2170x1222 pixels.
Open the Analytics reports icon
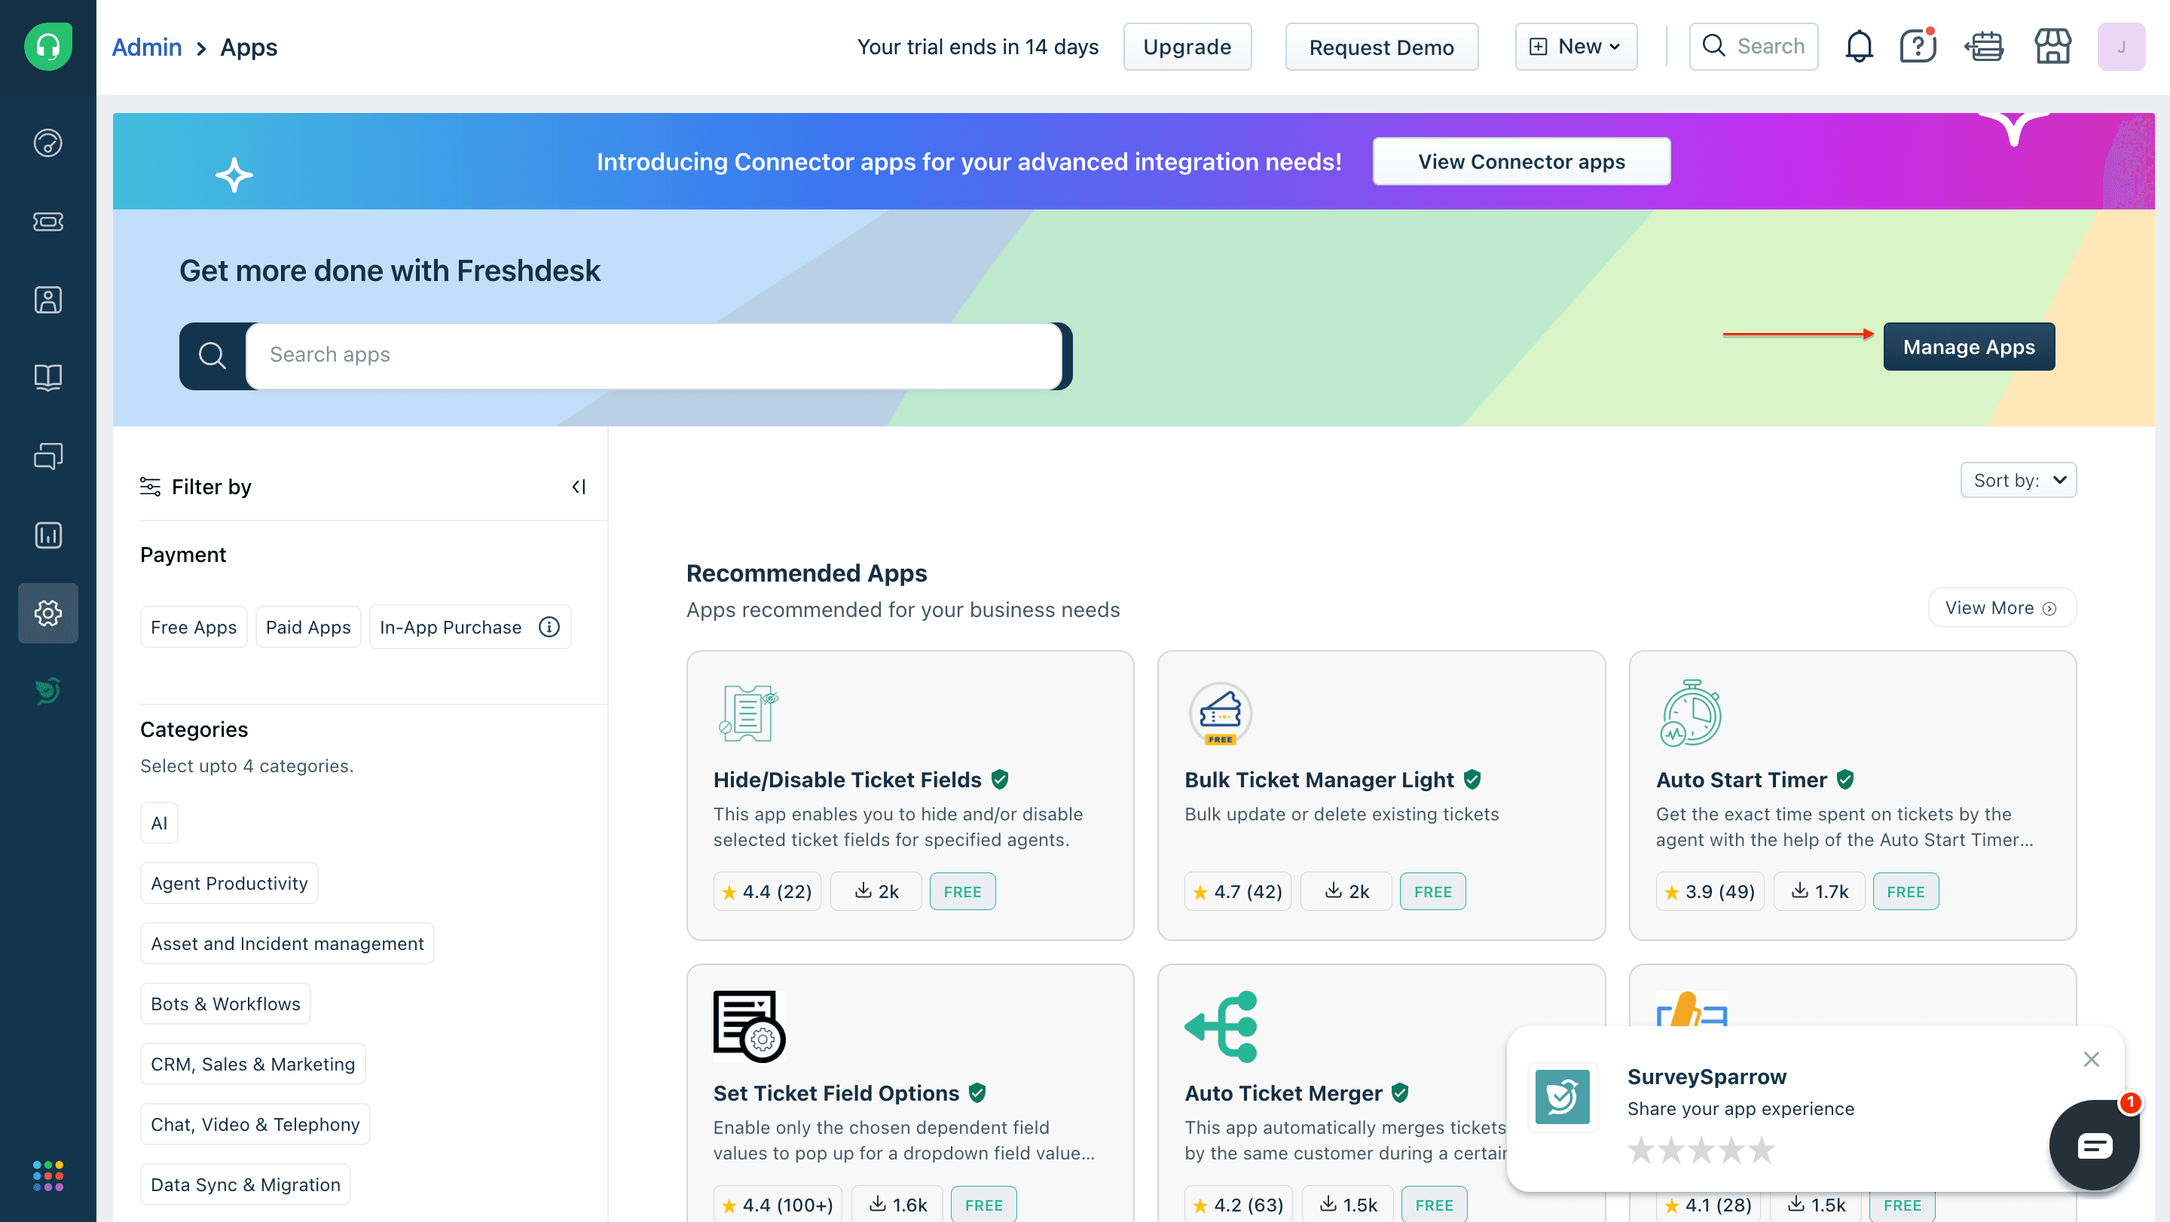coord(48,535)
